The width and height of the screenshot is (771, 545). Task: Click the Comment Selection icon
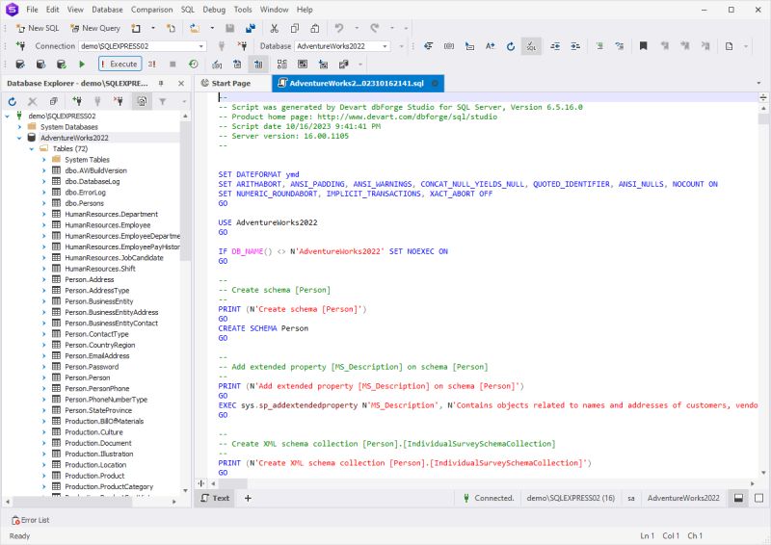599,45
